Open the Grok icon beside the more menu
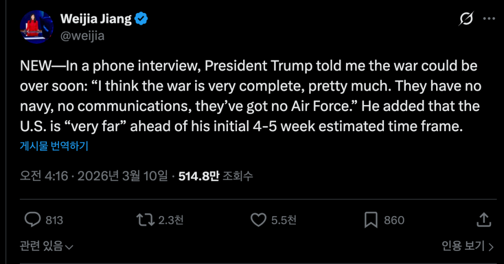This screenshot has height=264, width=504. click(x=465, y=19)
